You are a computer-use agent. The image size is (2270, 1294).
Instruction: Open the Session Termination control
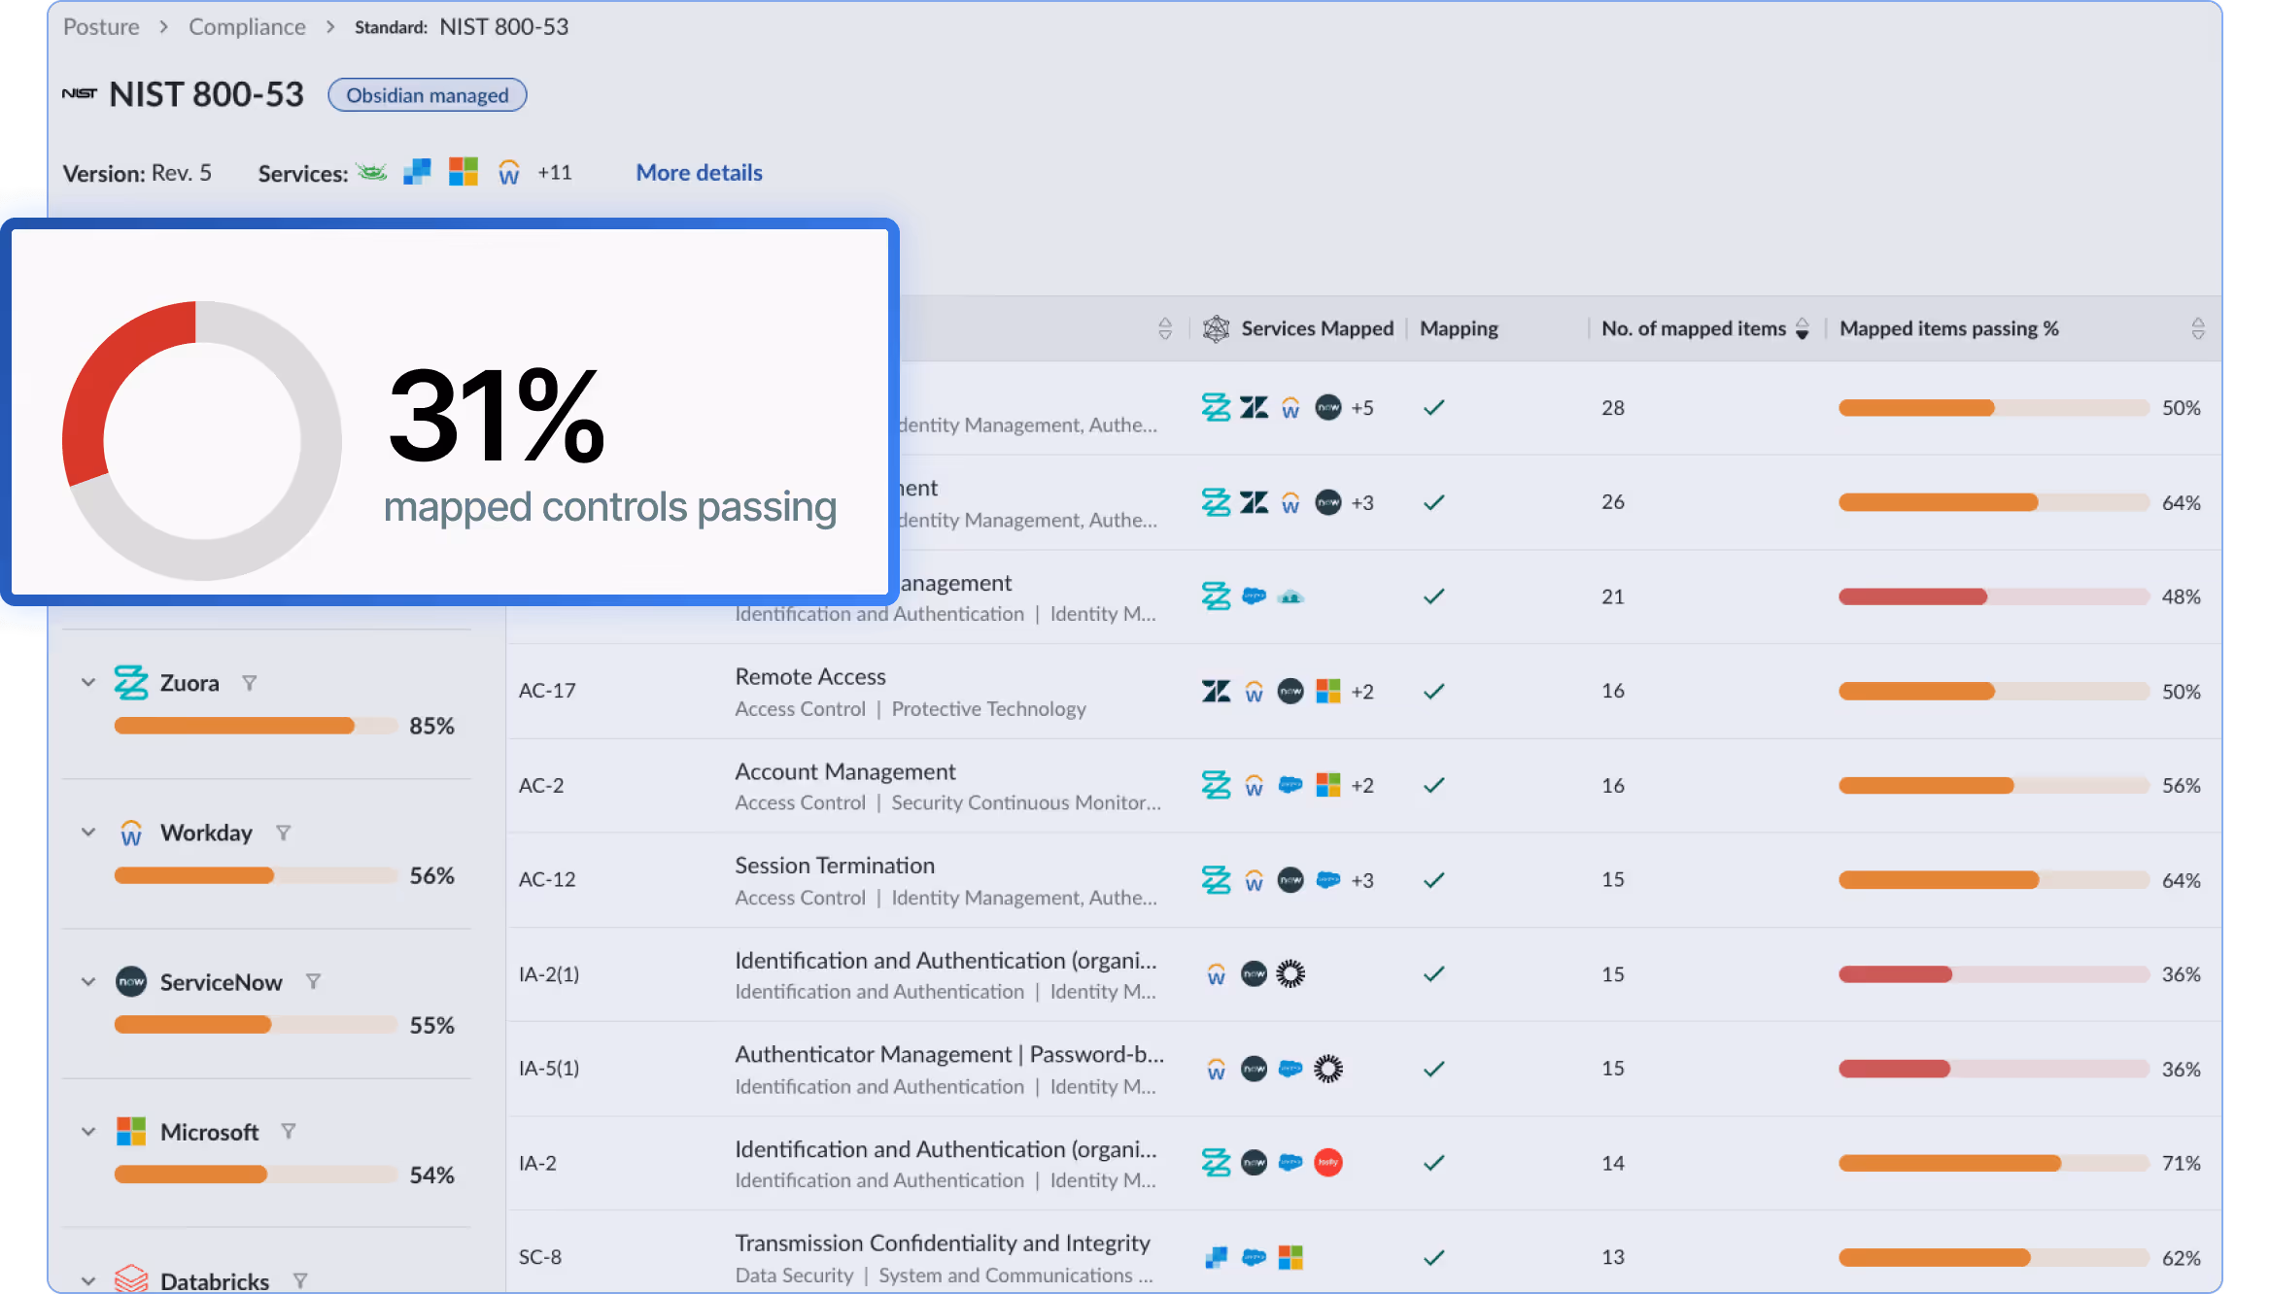pos(834,866)
